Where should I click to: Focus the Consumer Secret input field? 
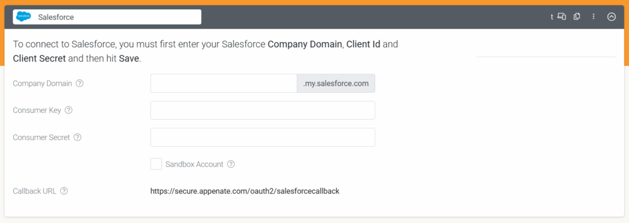click(x=263, y=137)
